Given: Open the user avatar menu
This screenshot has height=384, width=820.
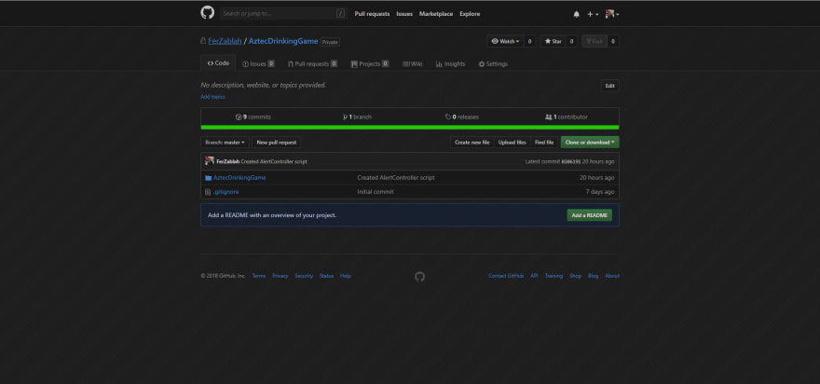Looking at the screenshot, I should click(x=612, y=14).
